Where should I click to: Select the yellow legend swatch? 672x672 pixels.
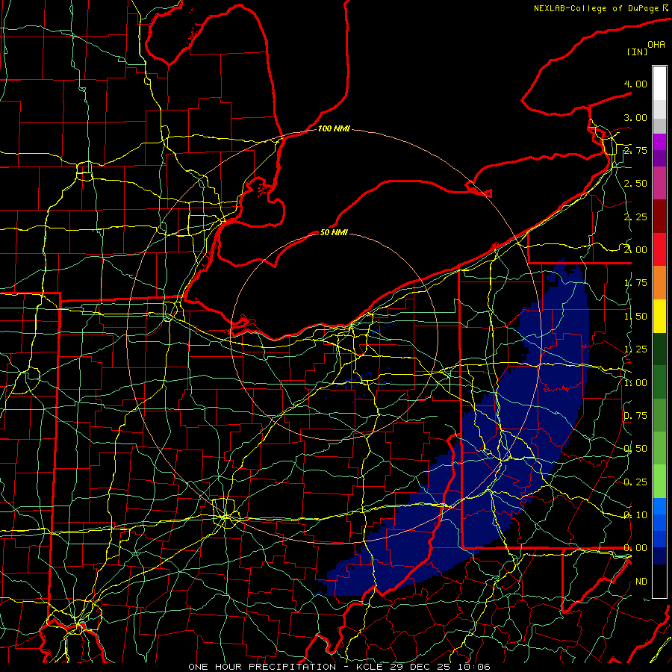659,316
